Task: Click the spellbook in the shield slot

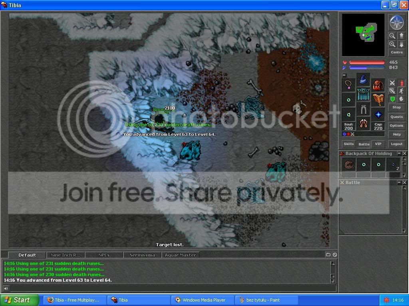Action: (x=378, y=100)
